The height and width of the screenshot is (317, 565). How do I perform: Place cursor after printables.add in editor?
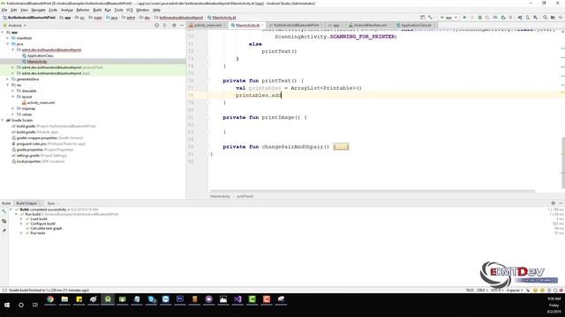281,95
